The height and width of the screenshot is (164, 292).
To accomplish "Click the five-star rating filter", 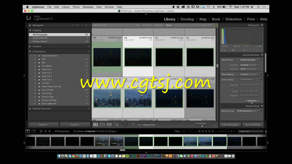I will [x=212, y=131].
